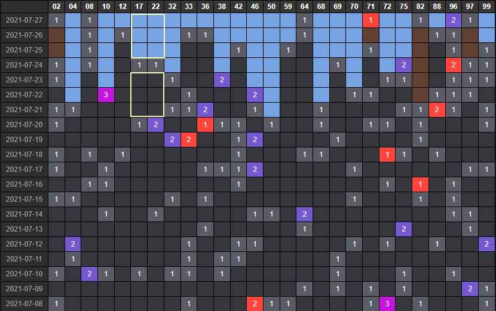Click purple 2 cell in the 2021-07-10 row
This screenshot has width=496, height=311.
coord(90,273)
